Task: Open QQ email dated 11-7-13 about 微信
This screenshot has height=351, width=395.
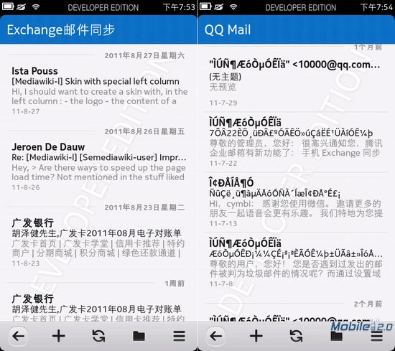Action: pyautogui.click(x=296, y=202)
